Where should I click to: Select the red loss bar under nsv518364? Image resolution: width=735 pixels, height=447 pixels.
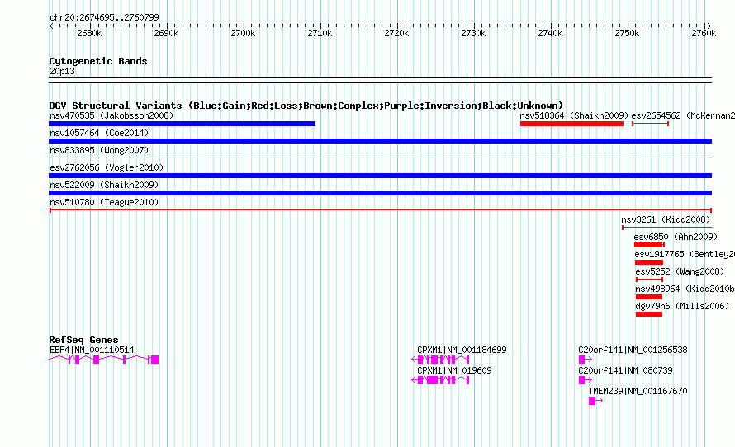coord(571,124)
